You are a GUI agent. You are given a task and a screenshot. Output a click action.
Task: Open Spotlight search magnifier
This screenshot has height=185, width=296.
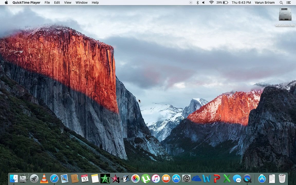pos(281,3)
